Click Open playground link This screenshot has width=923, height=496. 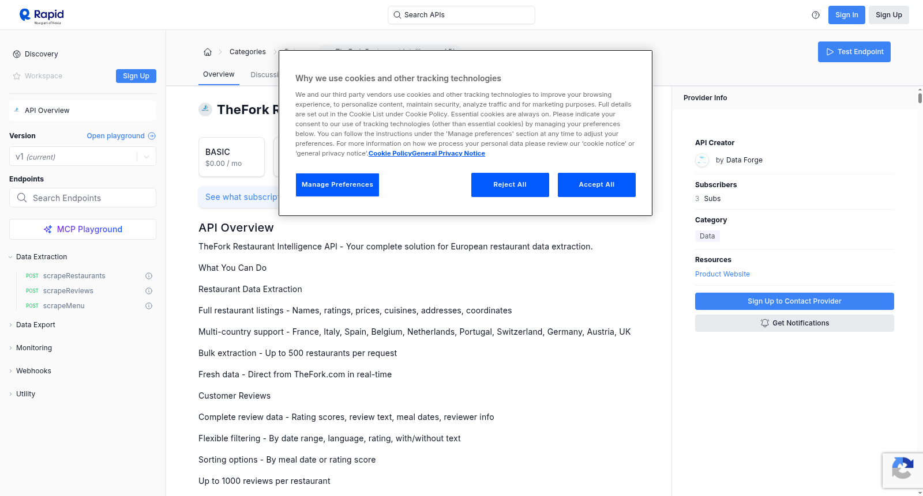(x=121, y=136)
